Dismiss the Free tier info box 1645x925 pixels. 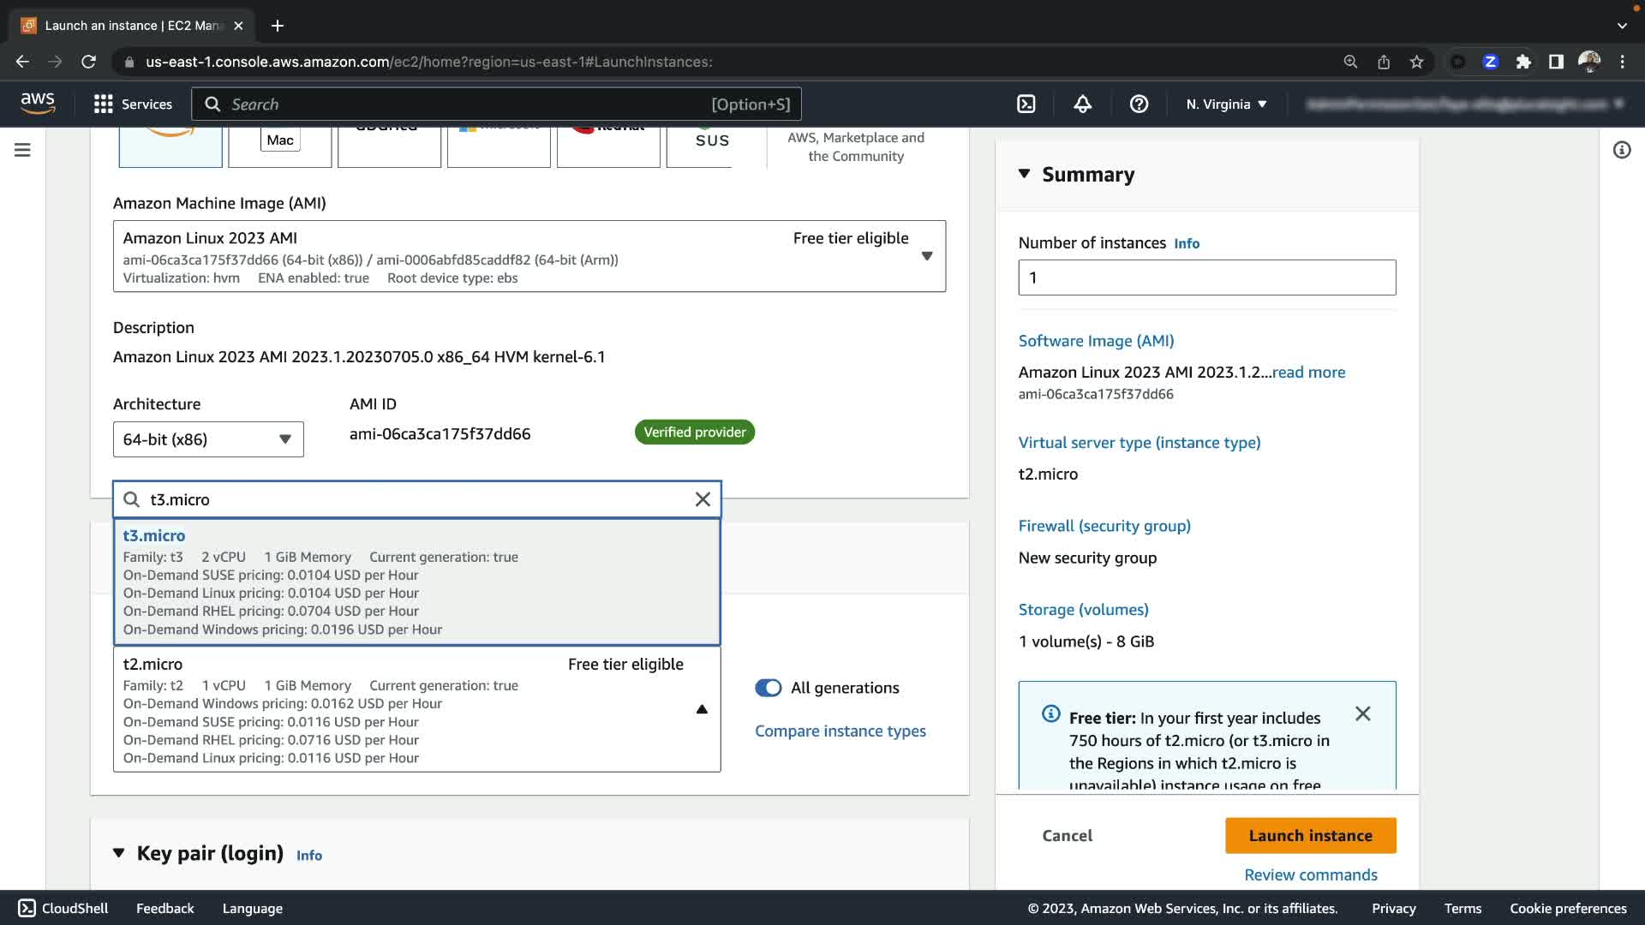coord(1362,713)
